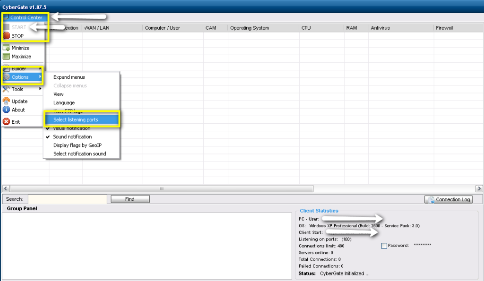The image size is (484, 281).
Task: Click the green Maximize menu icon
Action: pyautogui.click(x=6, y=57)
